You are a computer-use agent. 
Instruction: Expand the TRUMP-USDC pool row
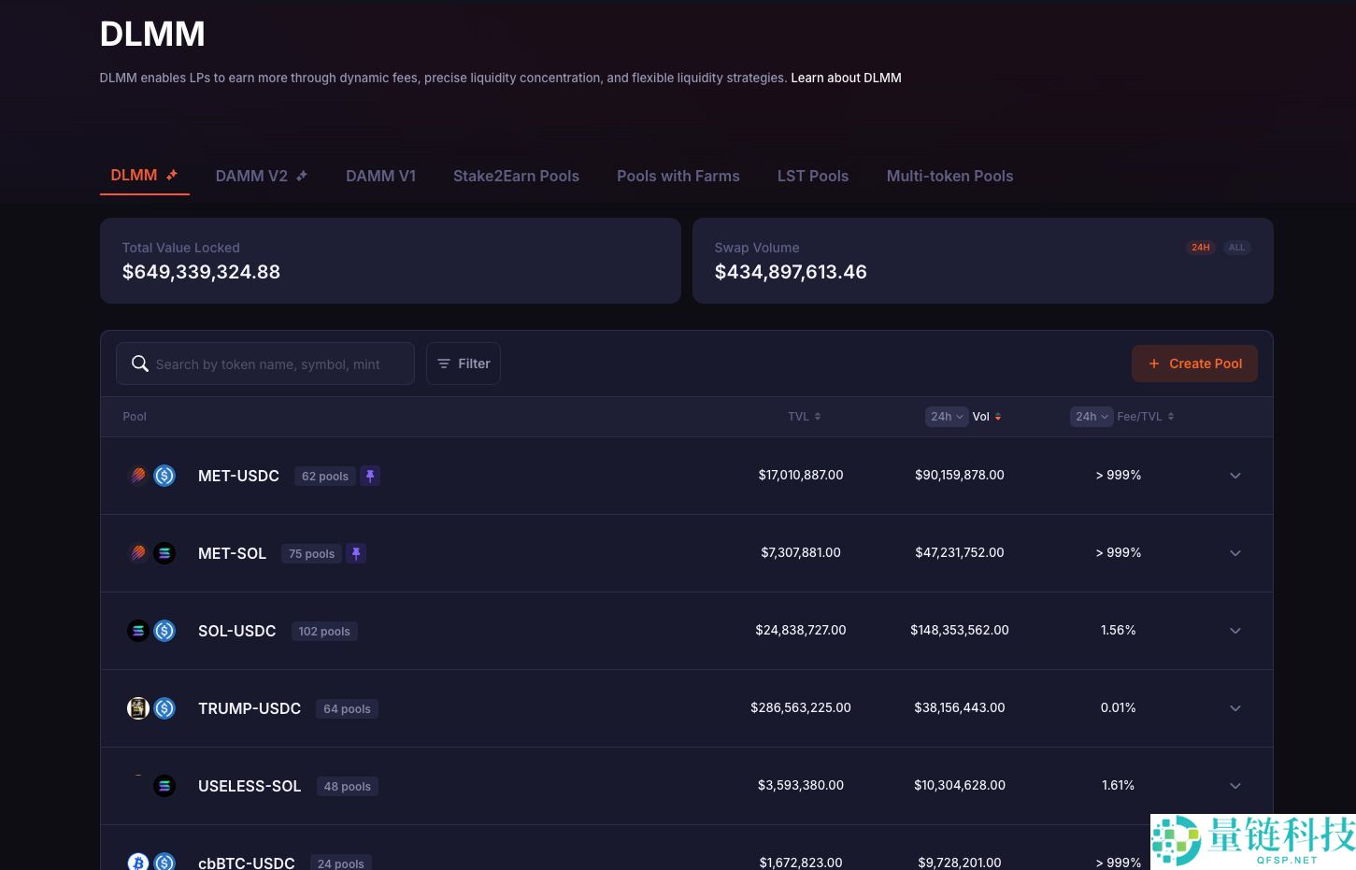[1235, 708]
